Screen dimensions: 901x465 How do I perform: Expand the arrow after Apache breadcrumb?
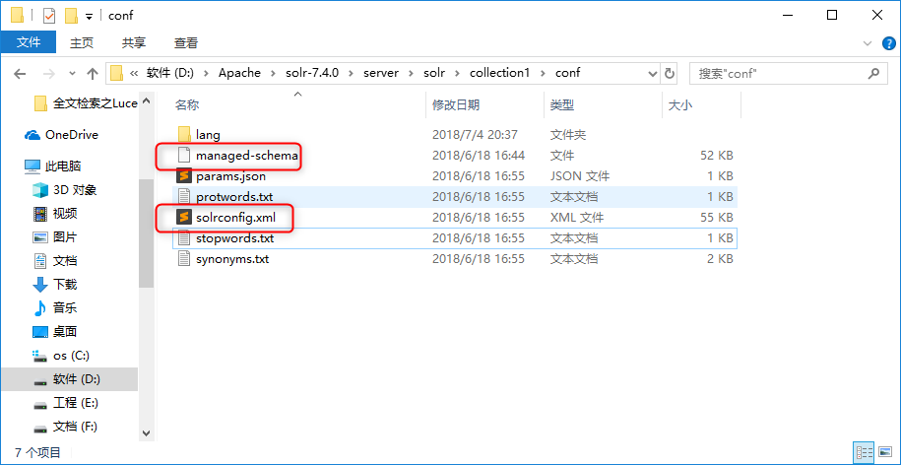tap(273, 74)
